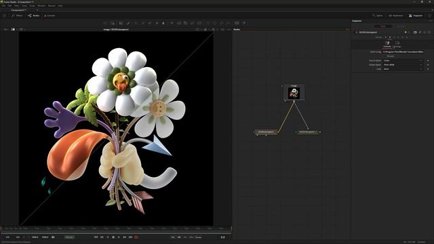The width and height of the screenshot is (434, 244).
Task: Toggle HiQ high quality mode
Action: [x=173, y=237]
